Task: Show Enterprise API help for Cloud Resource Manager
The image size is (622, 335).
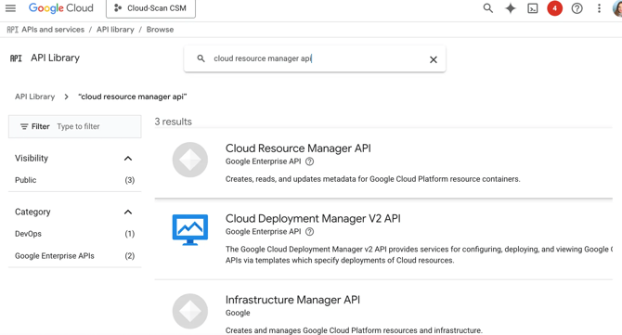Action: (x=309, y=161)
